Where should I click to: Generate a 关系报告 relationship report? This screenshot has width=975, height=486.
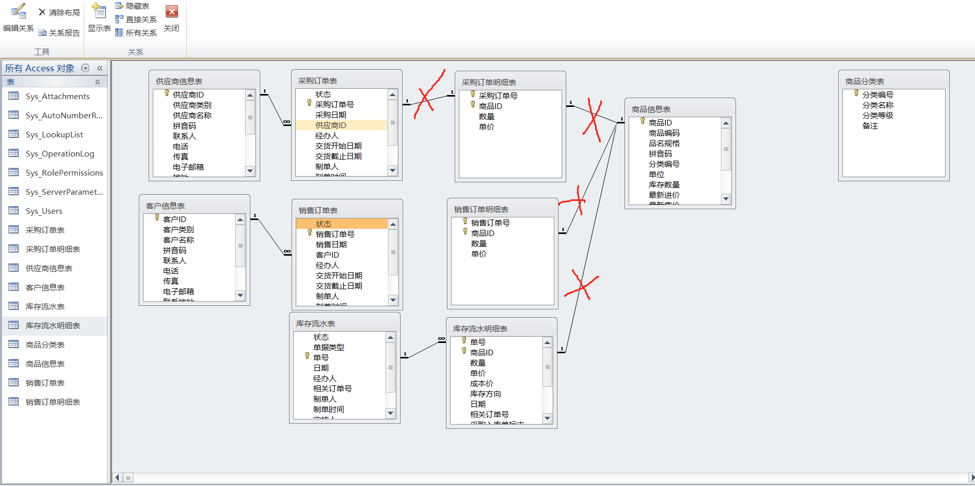(x=59, y=33)
